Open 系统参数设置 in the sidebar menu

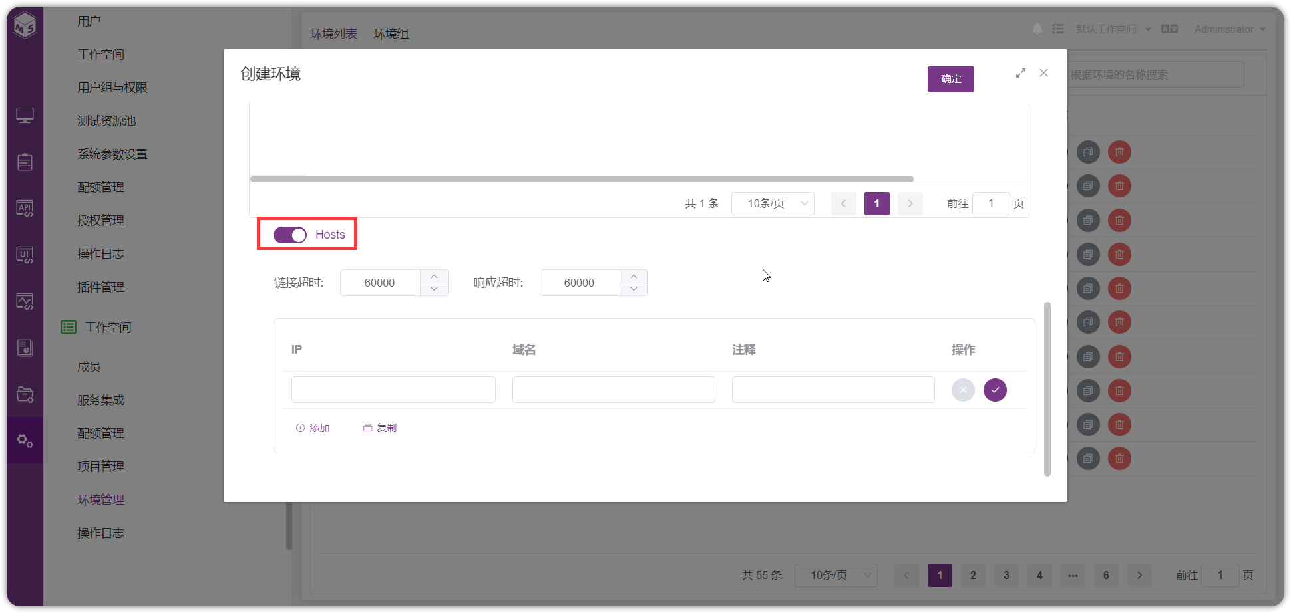pyautogui.click(x=112, y=154)
